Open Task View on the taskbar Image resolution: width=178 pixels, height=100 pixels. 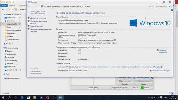click(x=16, y=97)
